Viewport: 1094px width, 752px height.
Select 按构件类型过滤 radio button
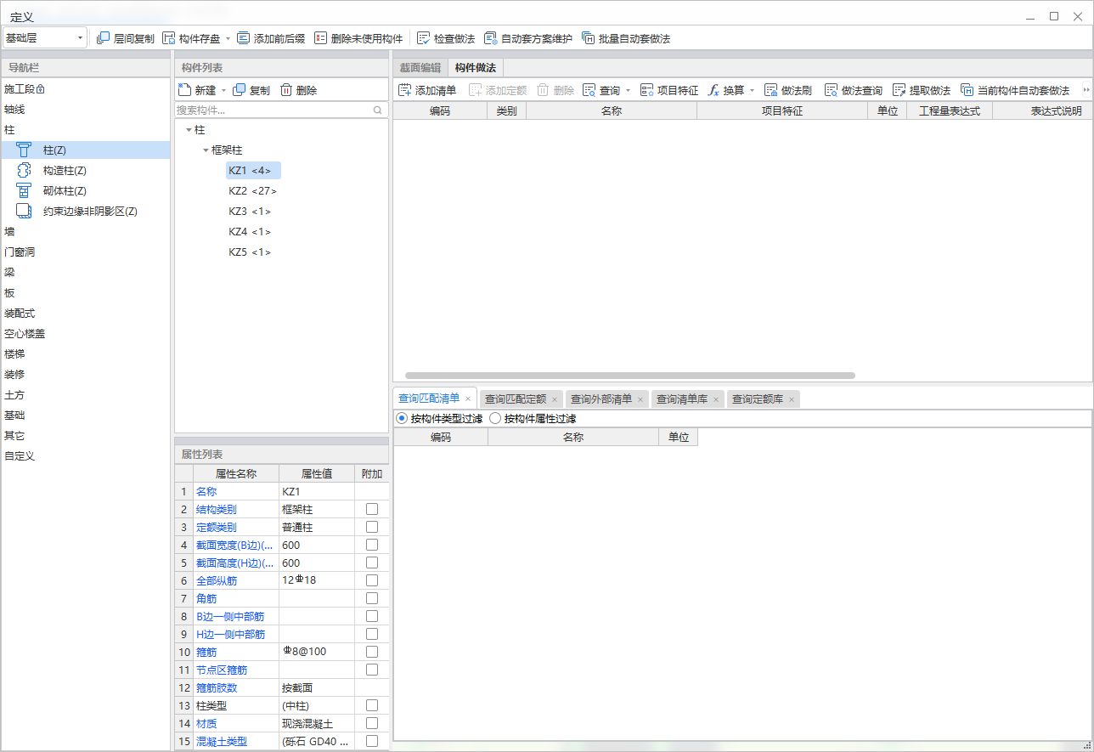pos(402,418)
